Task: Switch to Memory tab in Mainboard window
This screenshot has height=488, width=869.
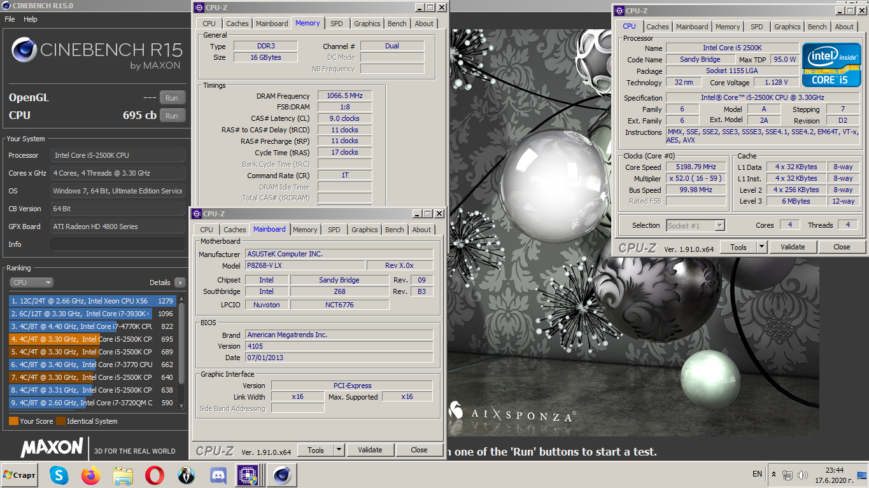Action: pyautogui.click(x=305, y=230)
